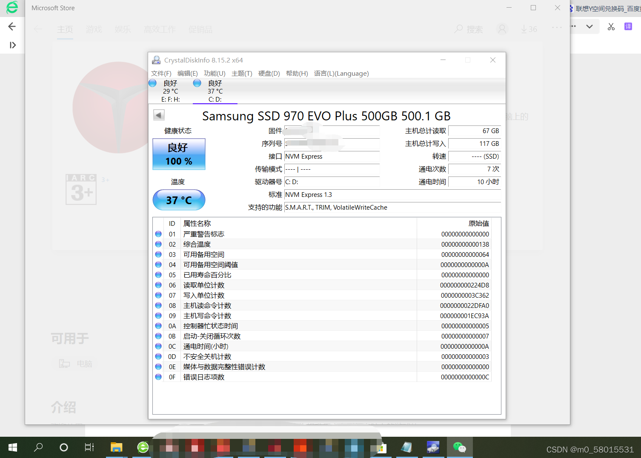Screen dimensions: 641x458
Task: Click the CrystalDiskInfo app icon in title bar
Action: click(156, 60)
